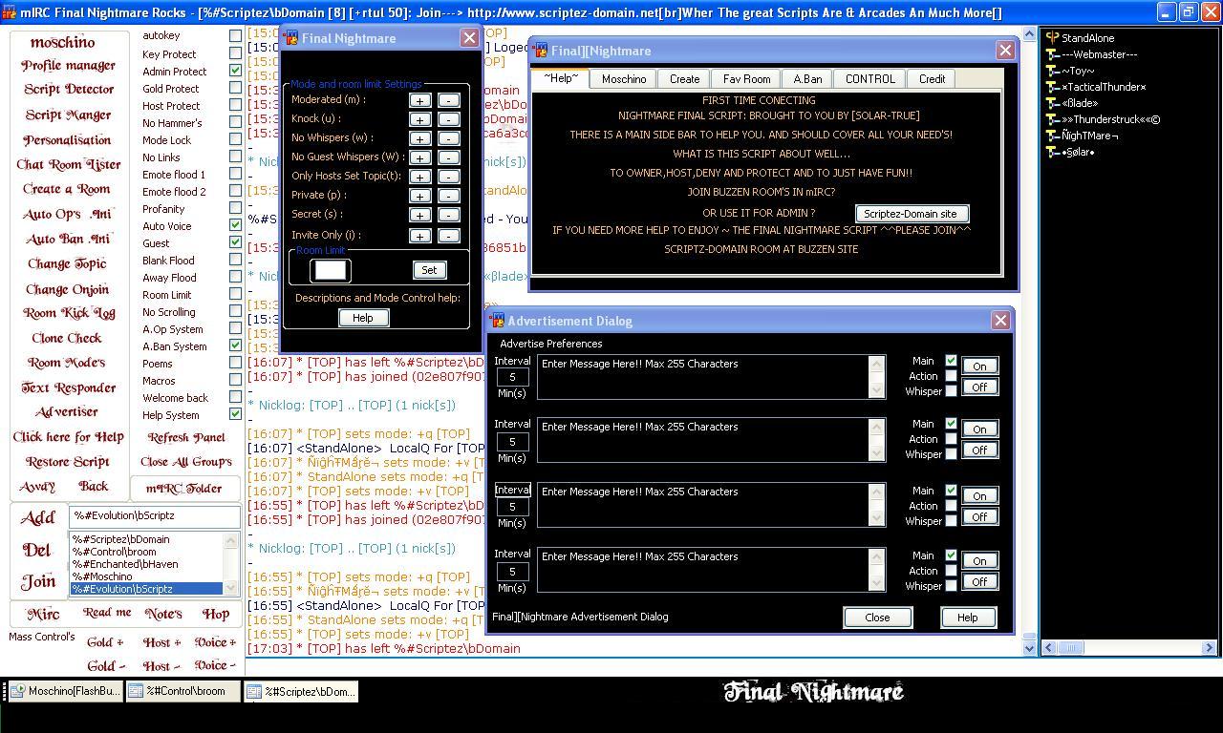
Task: Enable the Key Protect checkbox
Action: [x=235, y=53]
